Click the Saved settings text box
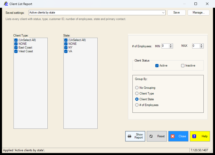This screenshot has width=215, height=155. click(95, 12)
